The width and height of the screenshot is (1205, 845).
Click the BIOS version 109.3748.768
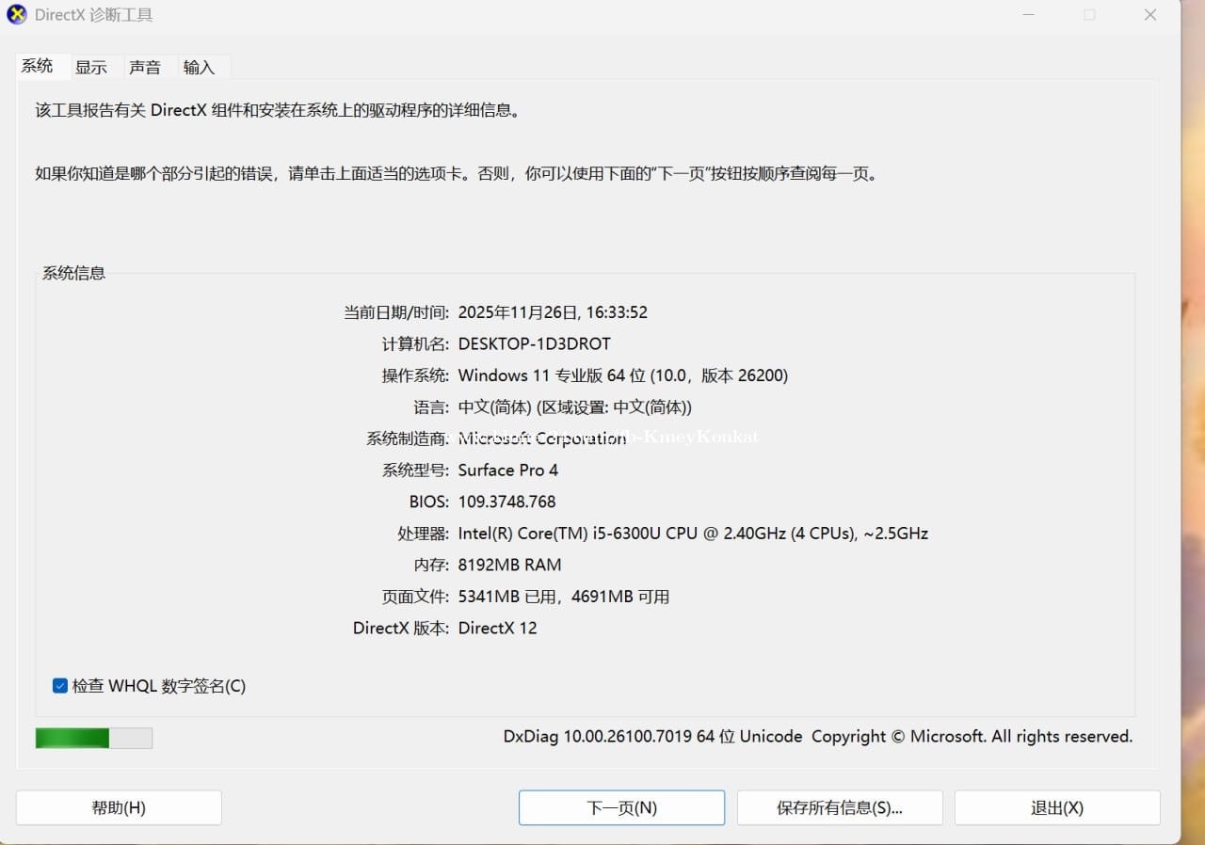coord(506,502)
